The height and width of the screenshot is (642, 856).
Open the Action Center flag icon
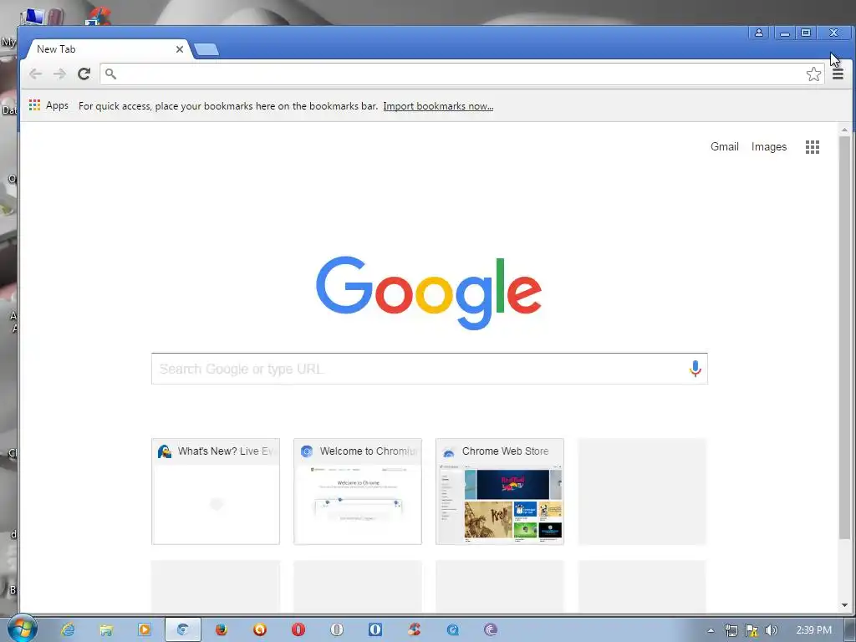752,630
